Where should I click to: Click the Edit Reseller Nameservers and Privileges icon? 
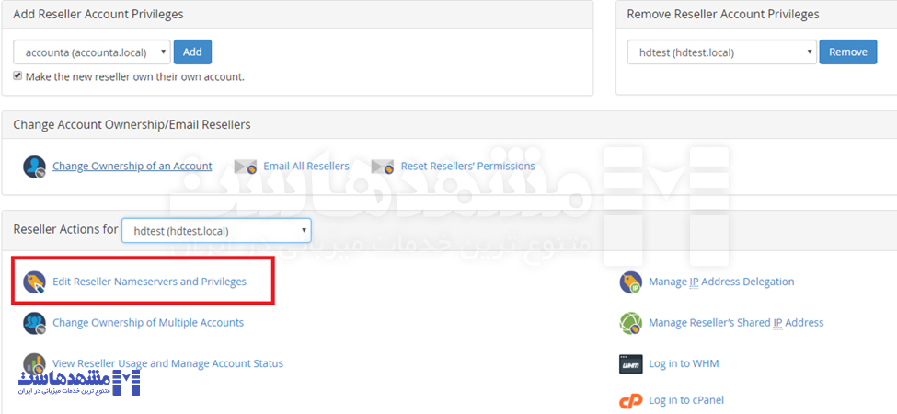point(34,282)
